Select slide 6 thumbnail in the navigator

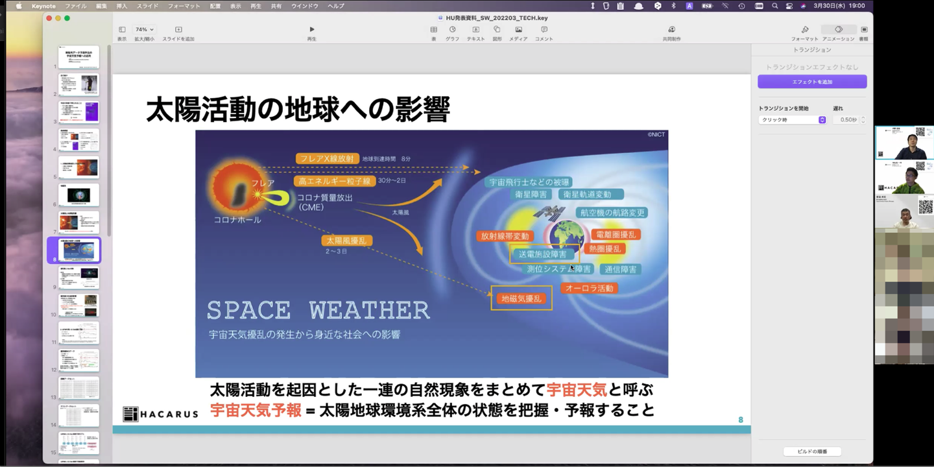[x=78, y=195]
